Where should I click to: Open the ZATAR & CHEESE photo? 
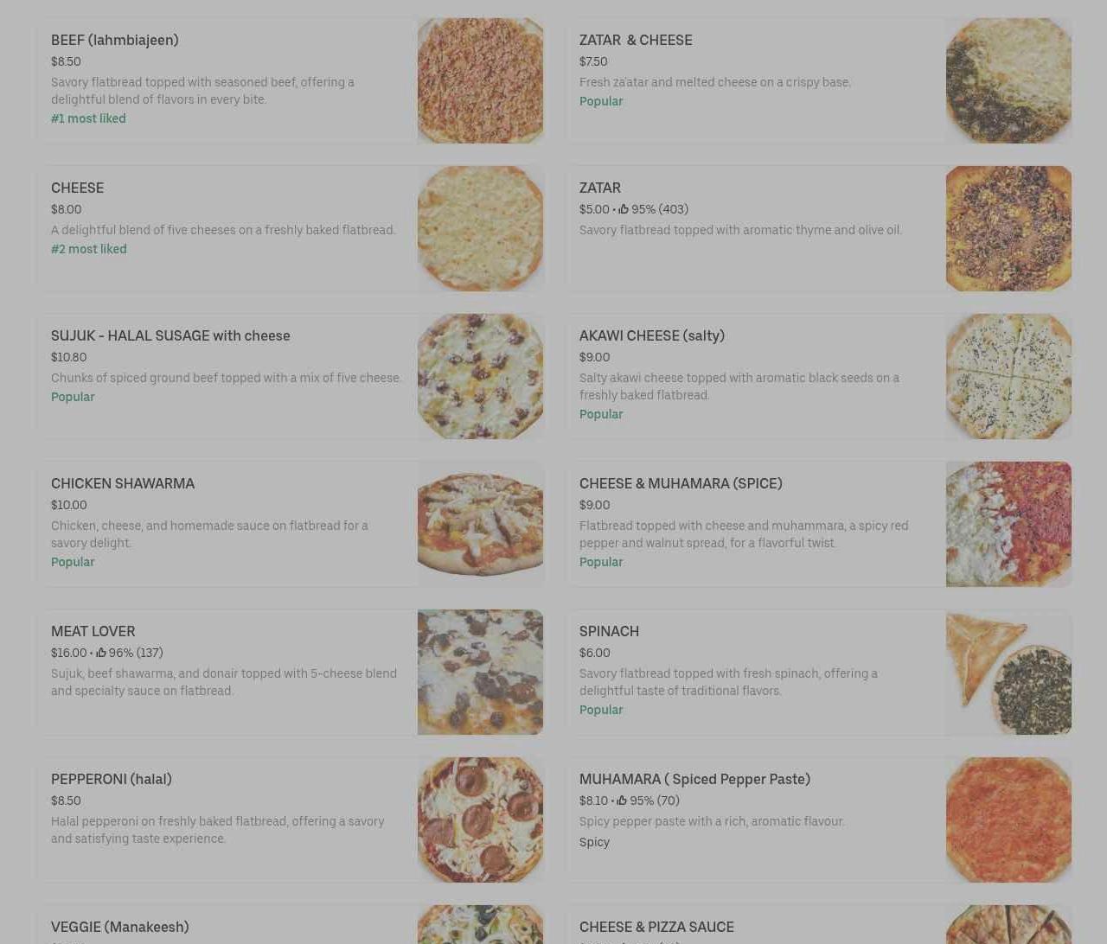1008,80
